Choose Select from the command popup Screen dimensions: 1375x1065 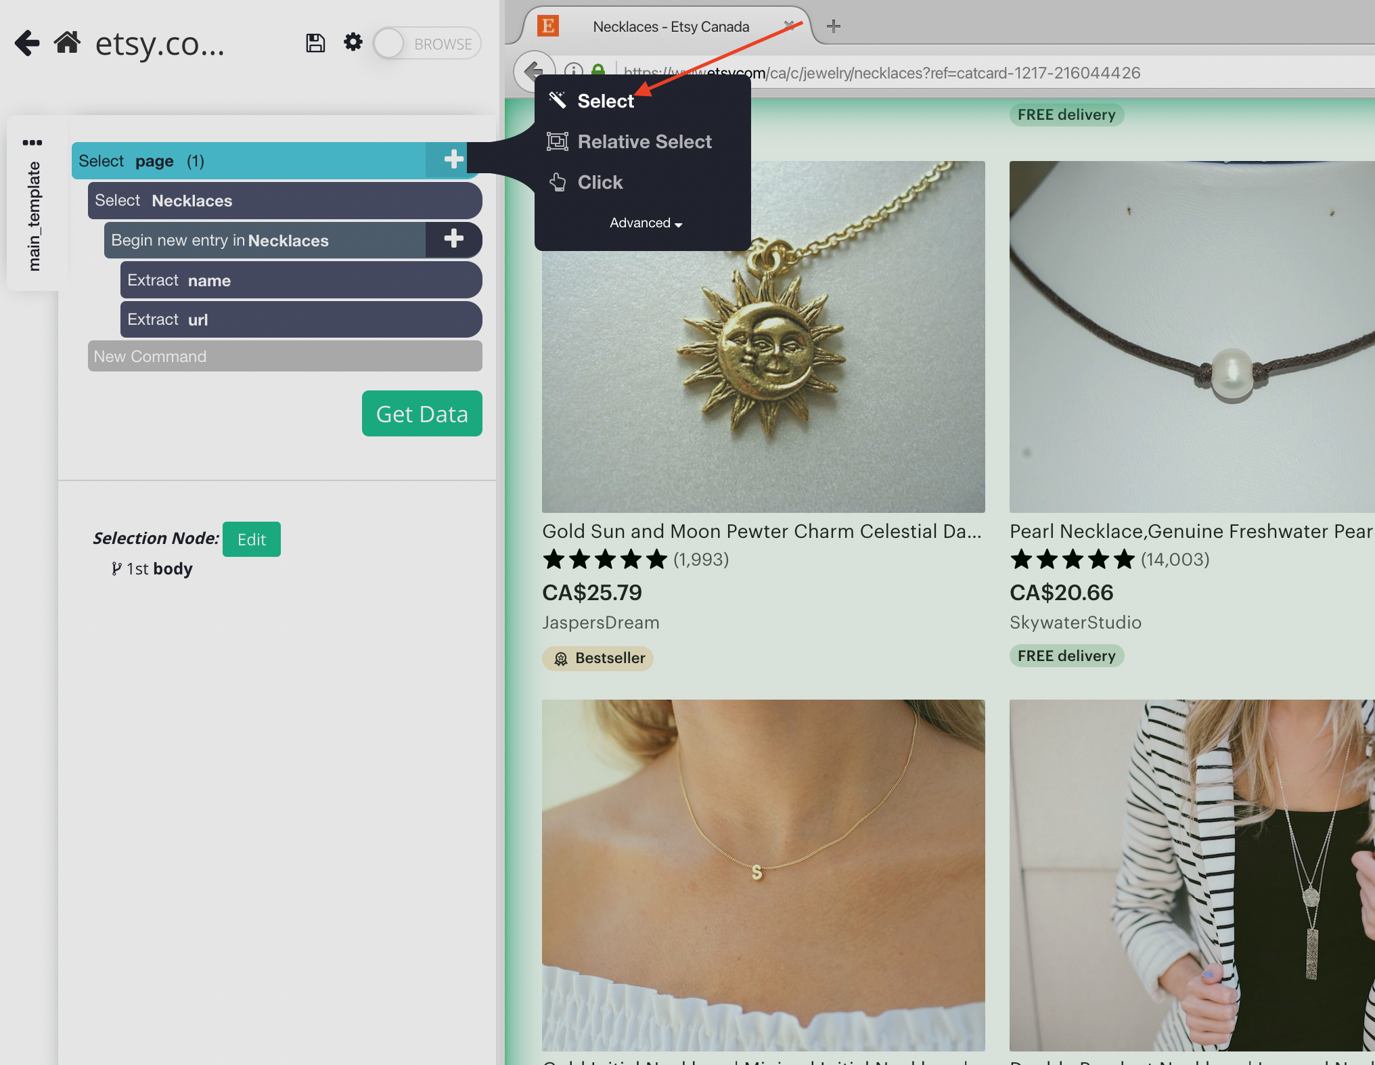click(x=605, y=101)
